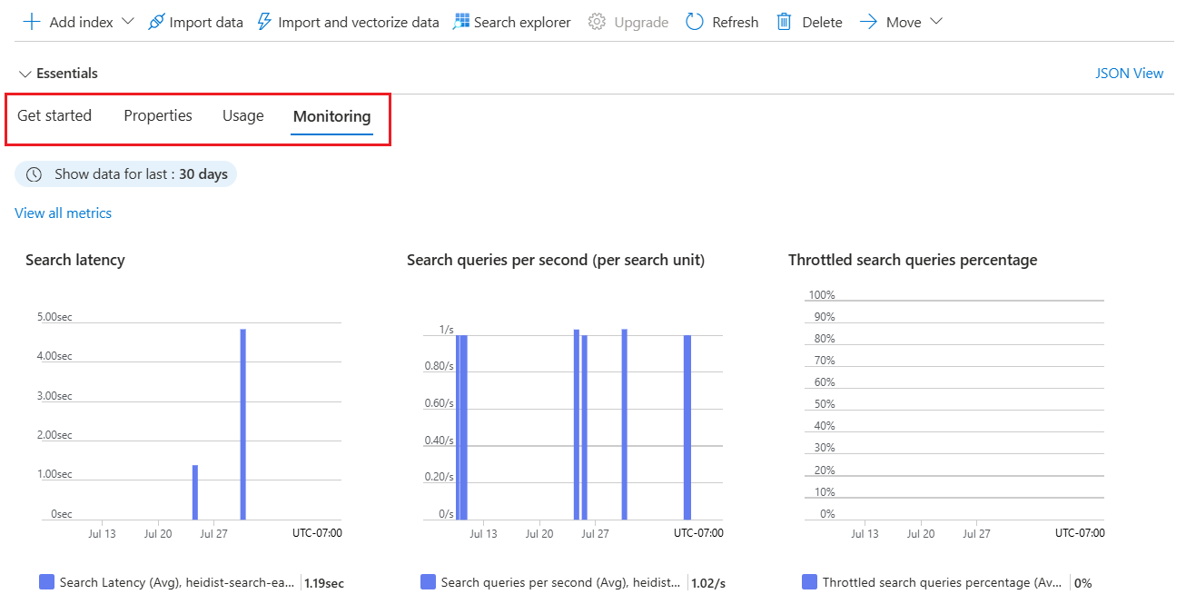Toggle the Search queries per second legend swatch
This screenshot has height=614, width=1186.
click(x=428, y=582)
